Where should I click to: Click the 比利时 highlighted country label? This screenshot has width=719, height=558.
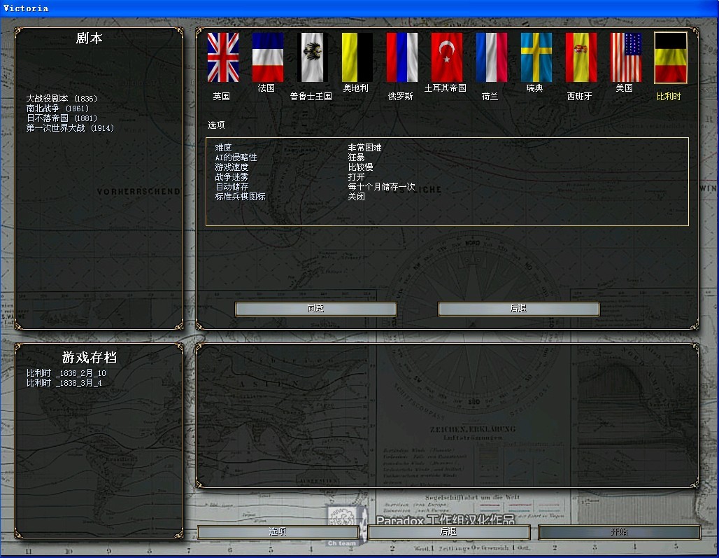tap(669, 97)
